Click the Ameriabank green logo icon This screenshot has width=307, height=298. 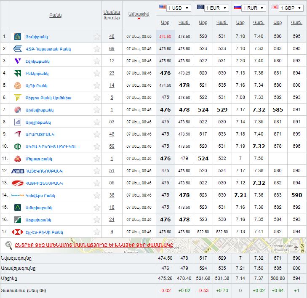pos(18,208)
